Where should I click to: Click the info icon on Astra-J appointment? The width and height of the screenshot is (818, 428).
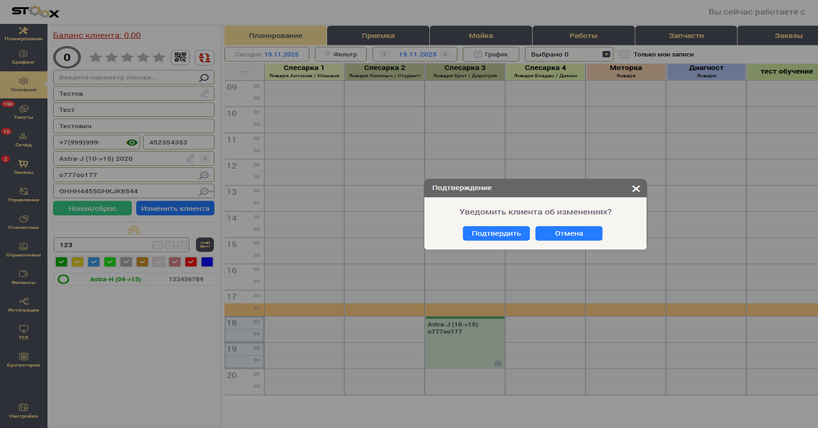498,364
